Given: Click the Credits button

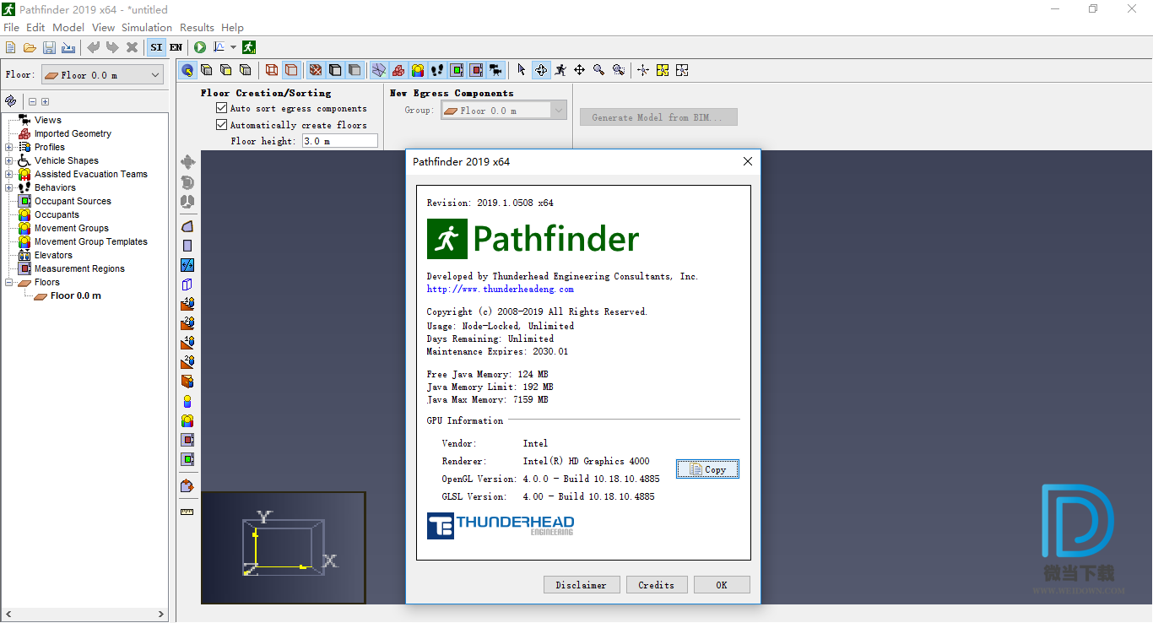Looking at the screenshot, I should click(657, 585).
